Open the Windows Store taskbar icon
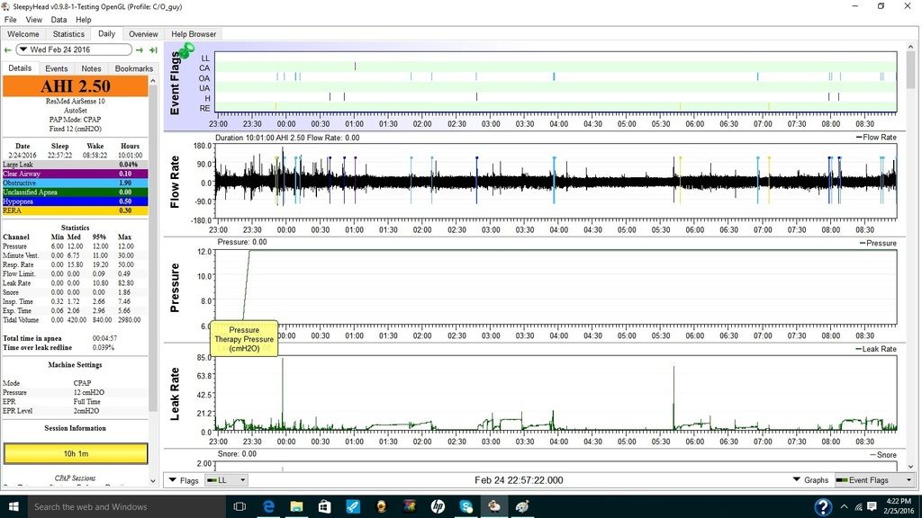The width and height of the screenshot is (922, 518). tap(324, 506)
